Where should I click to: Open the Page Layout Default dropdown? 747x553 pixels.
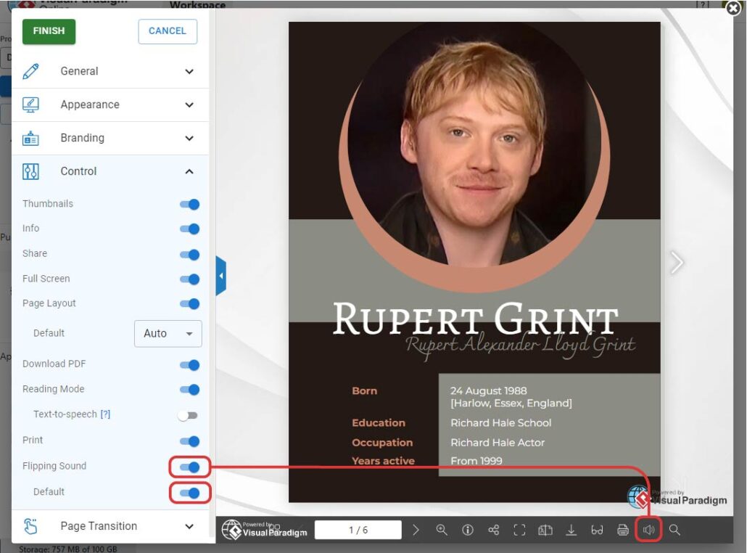click(x=168, y=334)
